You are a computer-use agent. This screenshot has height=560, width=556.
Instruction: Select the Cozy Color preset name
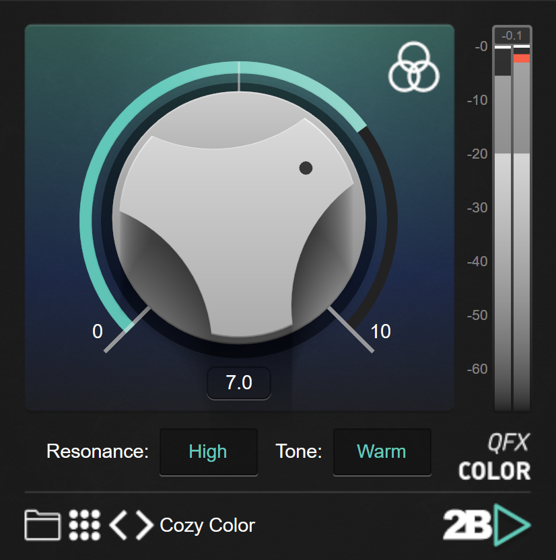(206, 525)
